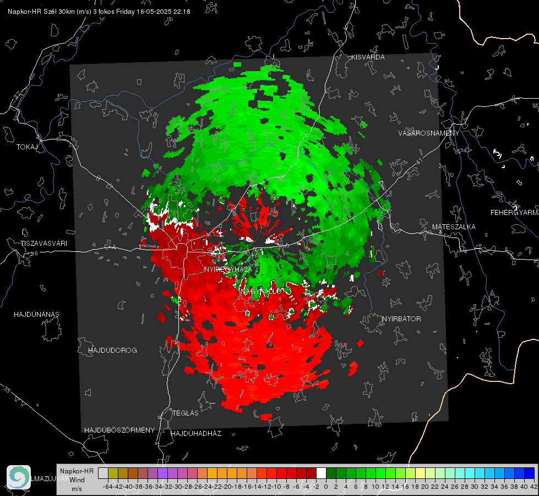Click the 20 value on legend scale
539x496 pixels.
[x=425, y=487]
